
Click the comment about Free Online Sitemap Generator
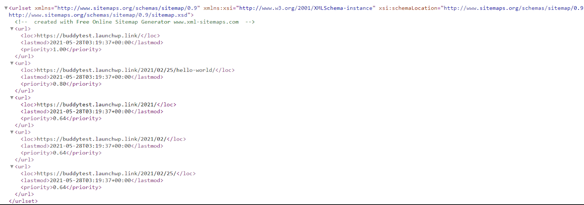coord(135,22)
